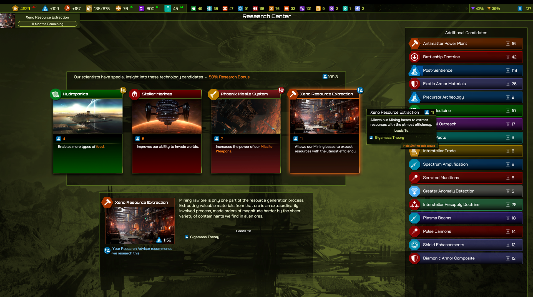The width and height of the screenshot is (533, 297).
Task: Click the Phoenix Missile System rocket icon
Action: (x=213, y=94)
